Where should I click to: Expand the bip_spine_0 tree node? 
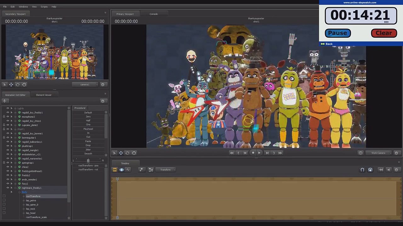coord(24,205)
